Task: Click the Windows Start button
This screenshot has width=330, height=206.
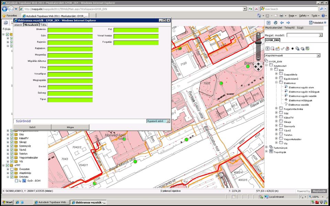Action: [7, 202]
